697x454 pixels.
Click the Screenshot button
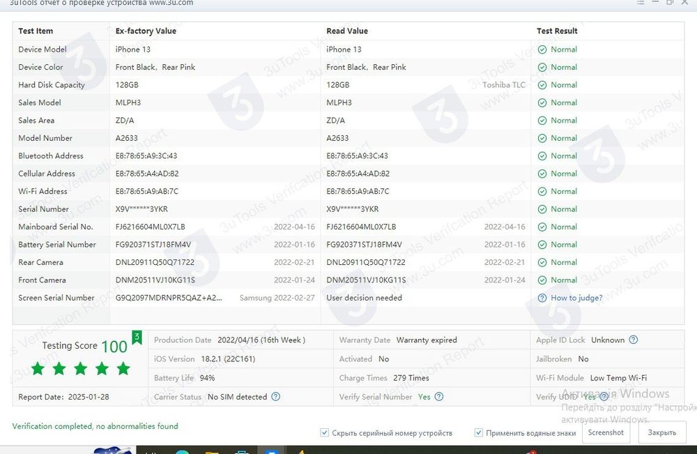(606, 432)
